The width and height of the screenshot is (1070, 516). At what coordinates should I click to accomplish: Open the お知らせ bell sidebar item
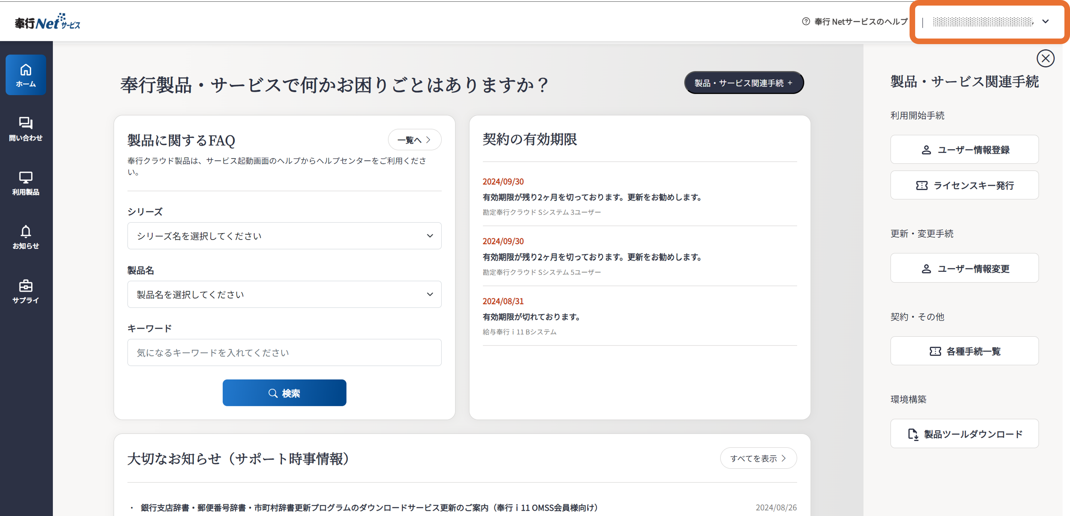point(26,237)
